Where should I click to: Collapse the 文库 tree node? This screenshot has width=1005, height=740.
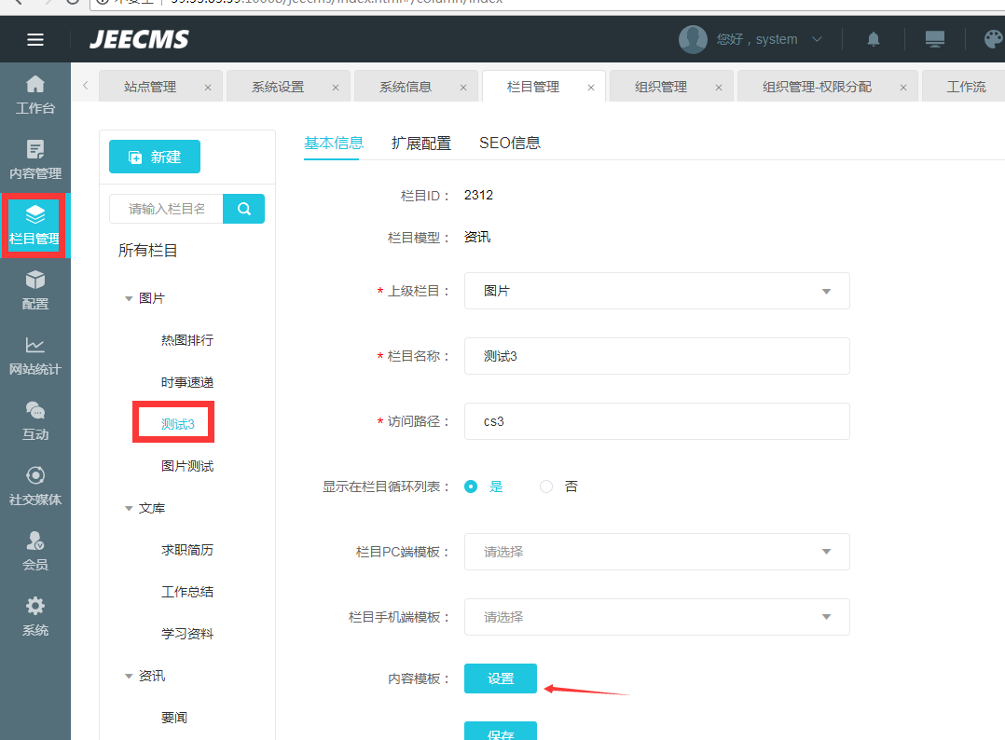[x=129, y=509]
